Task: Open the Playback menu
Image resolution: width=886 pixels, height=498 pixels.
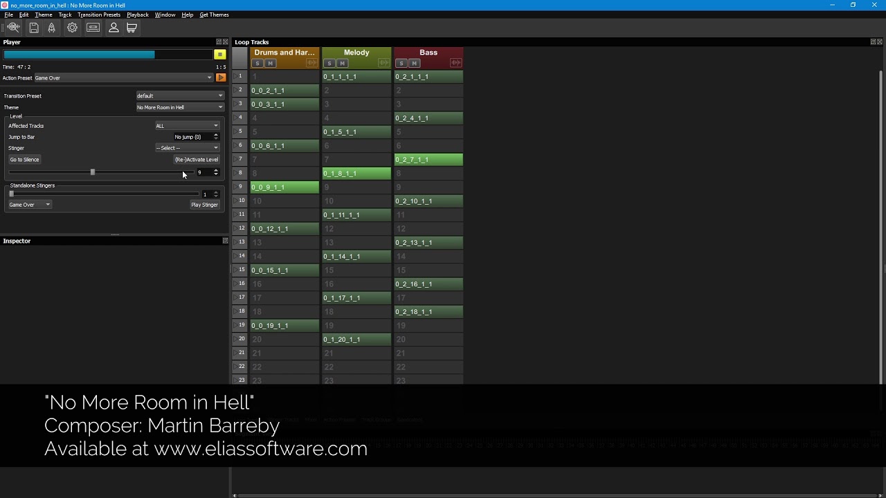Action: [x=137, y=15]
